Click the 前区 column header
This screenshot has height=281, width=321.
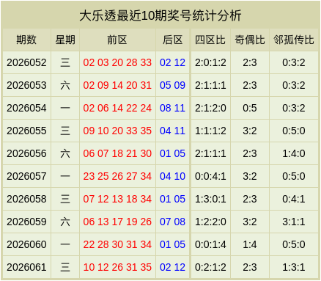coord(117,40)
